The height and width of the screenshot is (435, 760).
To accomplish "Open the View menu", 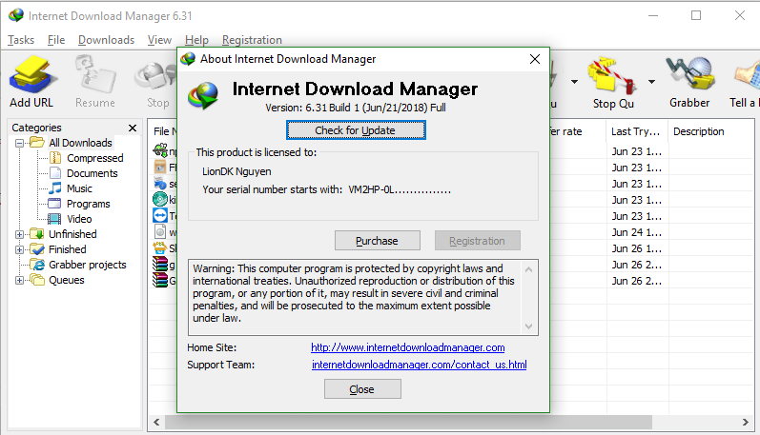I will [159, 40].
